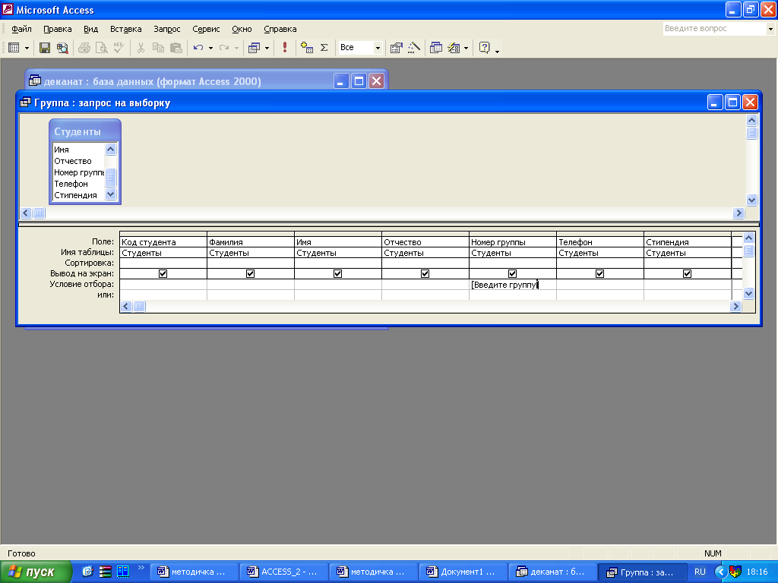This screenshot has height=583, width=778.
Task: Open the New Object dropdown arrow
Action: coord(466,48)
